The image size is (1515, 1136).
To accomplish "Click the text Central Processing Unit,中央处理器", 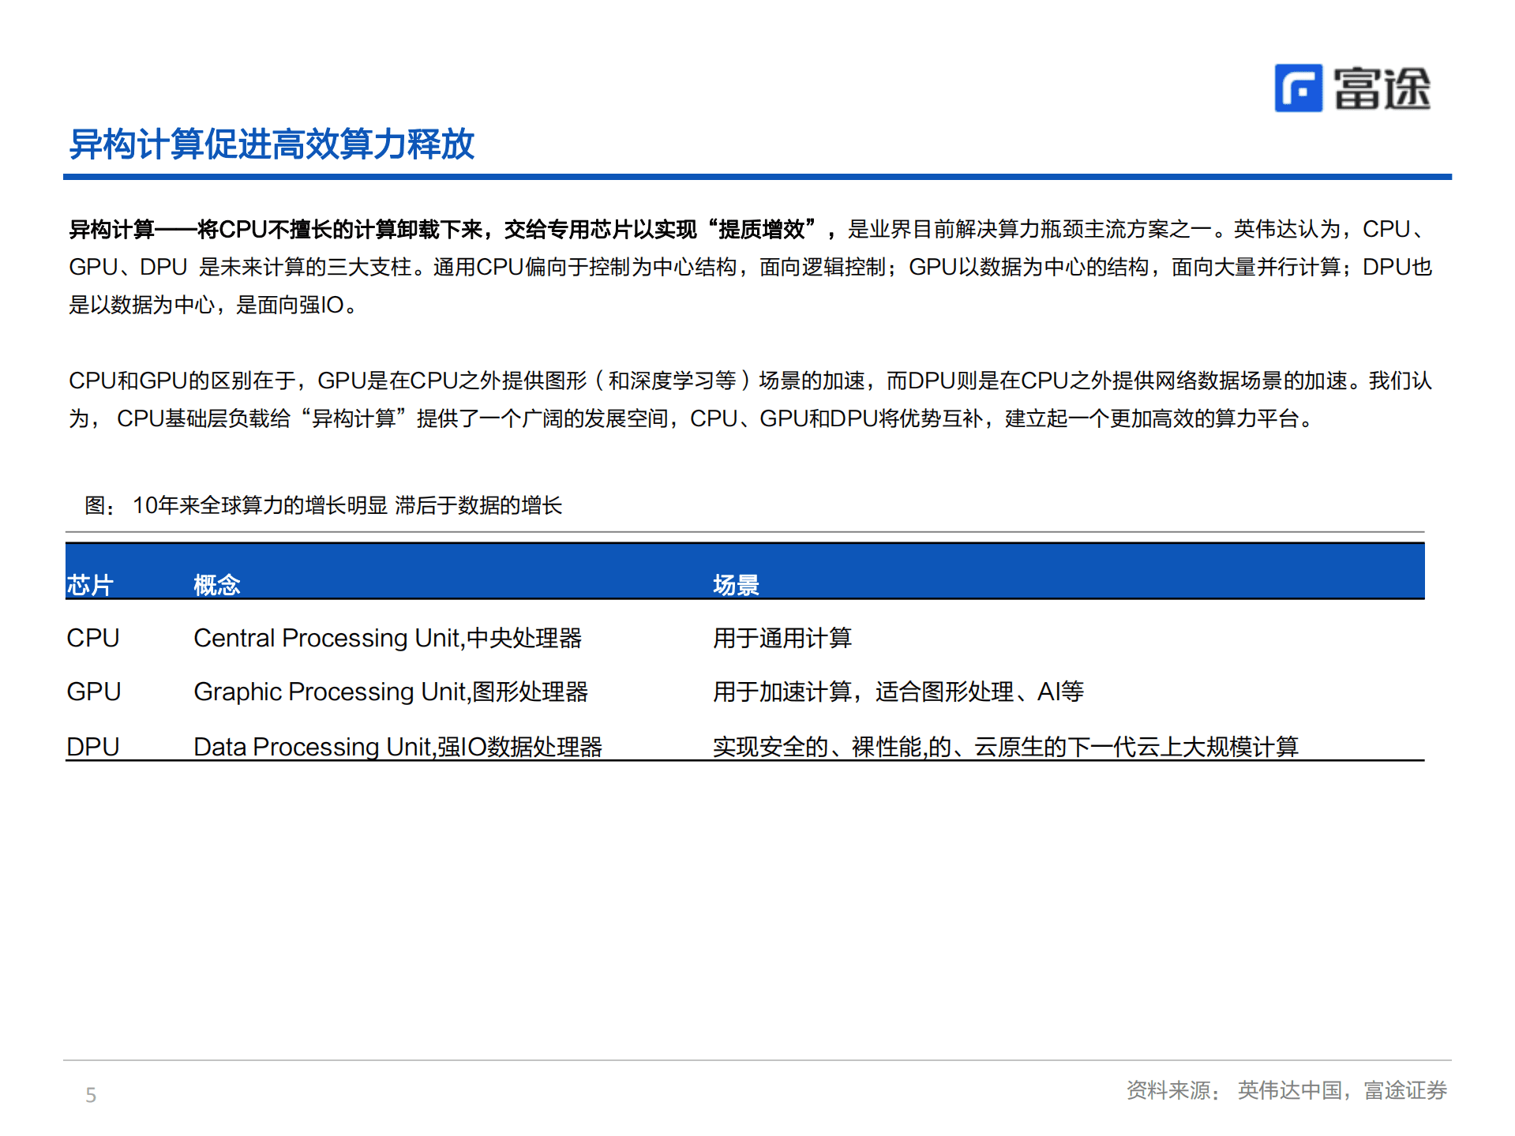I will [390, 638].
